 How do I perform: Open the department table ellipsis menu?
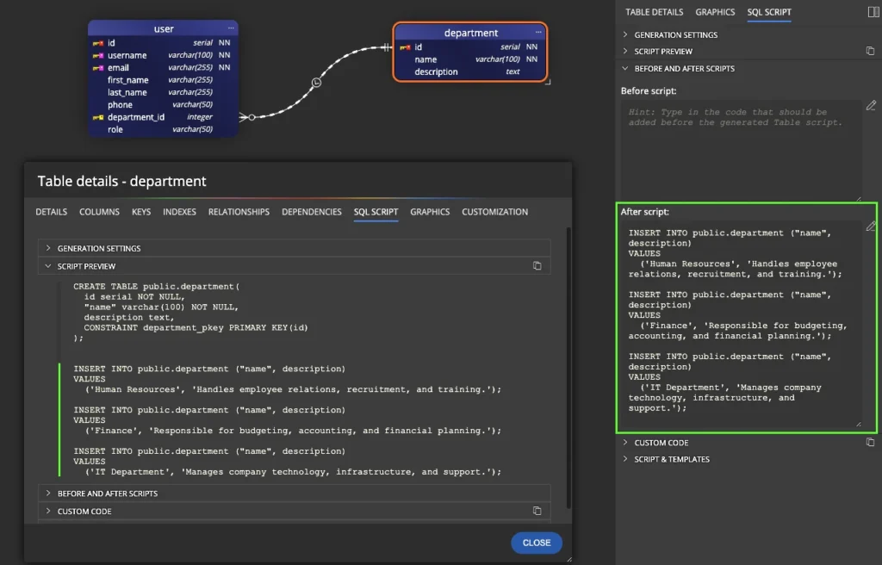point(538,32)
